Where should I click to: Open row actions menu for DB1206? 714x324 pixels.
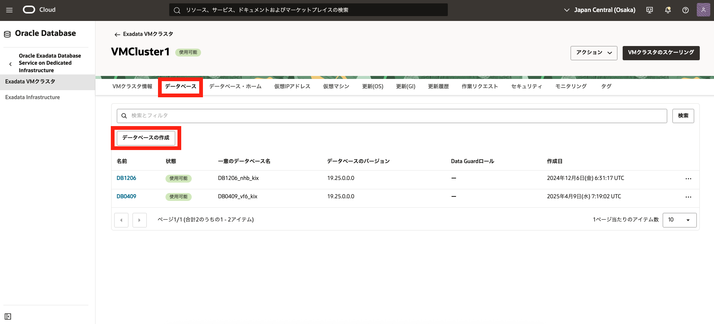click(688, 179)
